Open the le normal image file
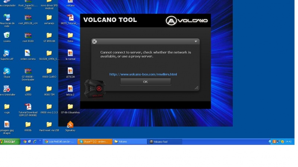This screenshot has height=167, width=298. [70, 55]
